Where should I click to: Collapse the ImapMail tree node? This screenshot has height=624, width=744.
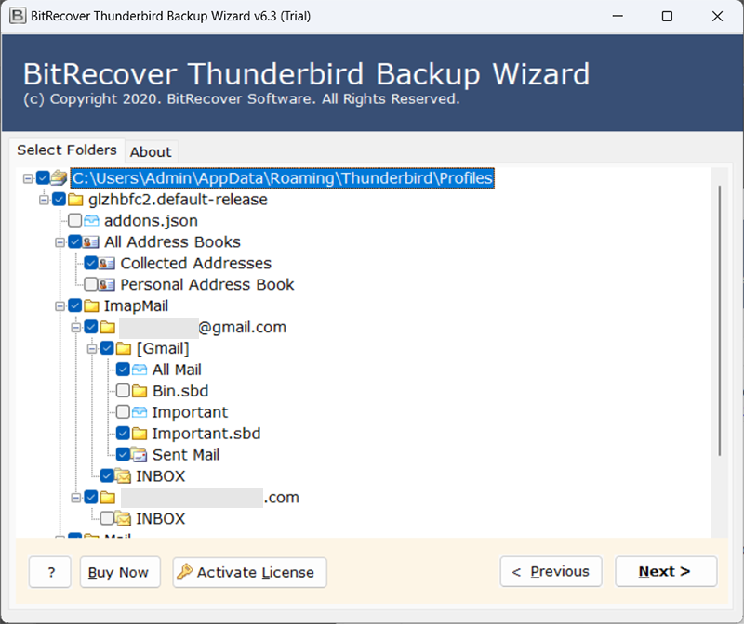click(x=60, y=305)
